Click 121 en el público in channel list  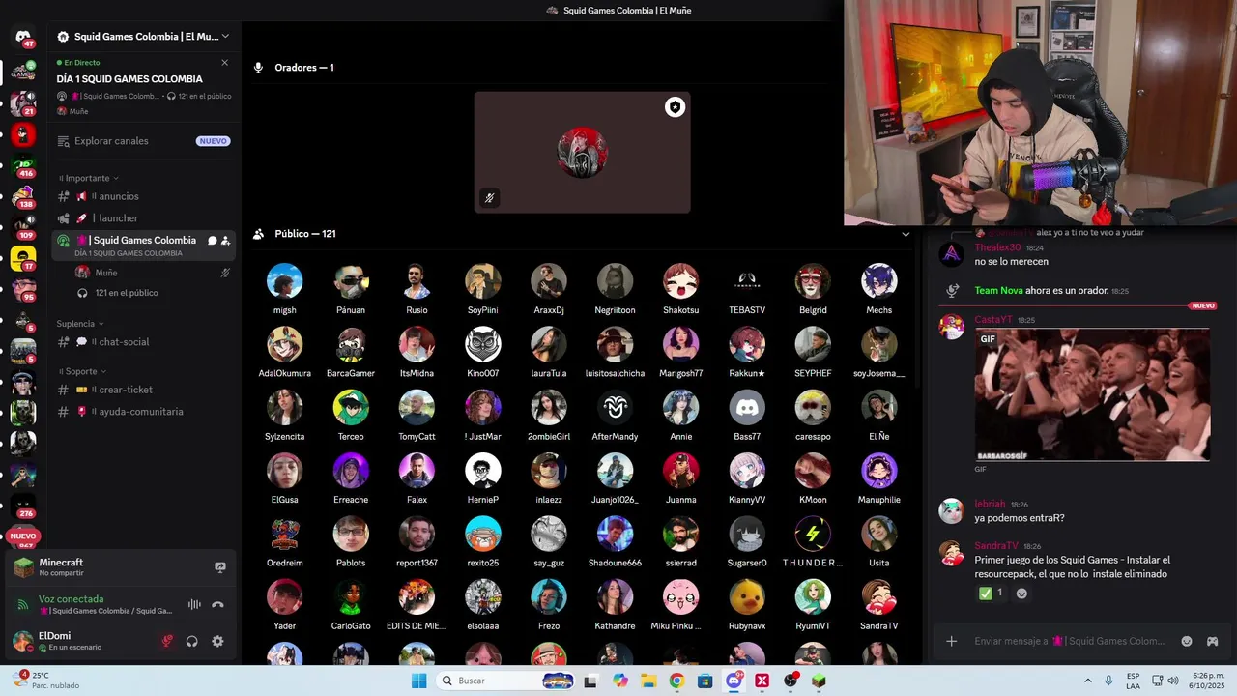(x=127, y=293)
